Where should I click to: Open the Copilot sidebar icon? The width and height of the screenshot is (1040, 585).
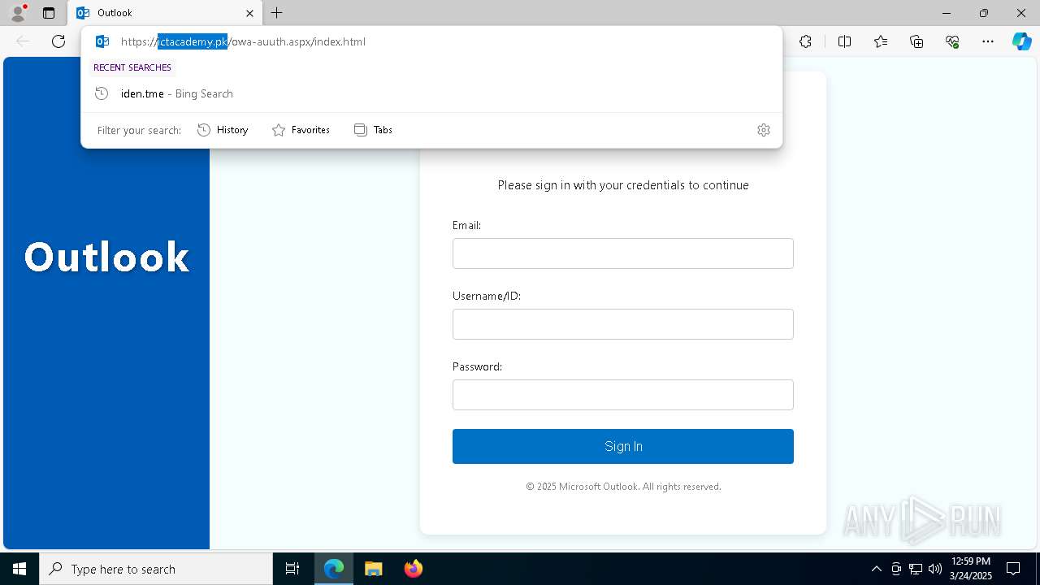tap(1021, 41)
